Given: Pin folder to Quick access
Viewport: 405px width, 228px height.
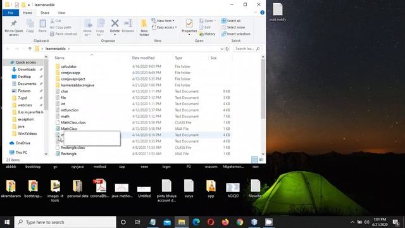Looking at the screenshot, I should click(x=14, y=28).
